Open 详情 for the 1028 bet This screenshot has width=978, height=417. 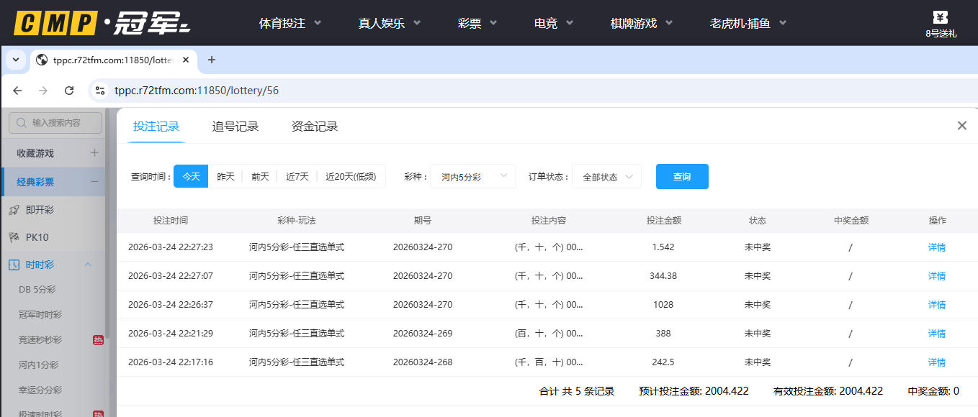click(x=936, y=305)
